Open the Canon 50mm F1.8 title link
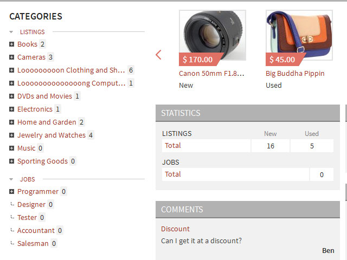Screen dimensions: 347x260 point(211,74)
